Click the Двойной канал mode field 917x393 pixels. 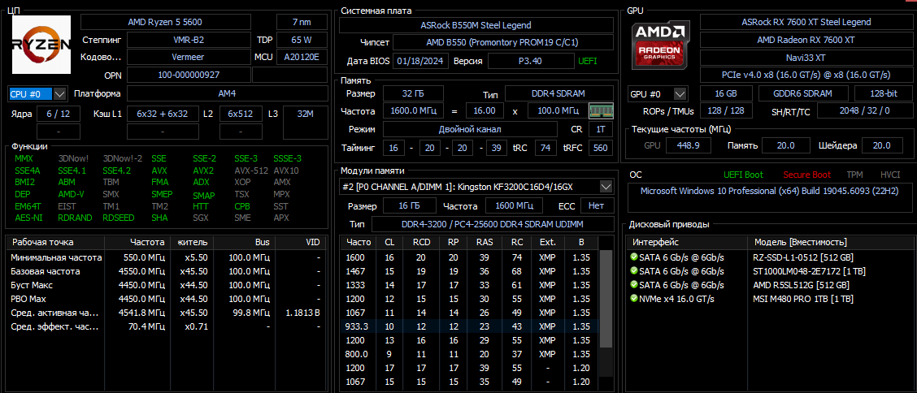tap(470, 129)
